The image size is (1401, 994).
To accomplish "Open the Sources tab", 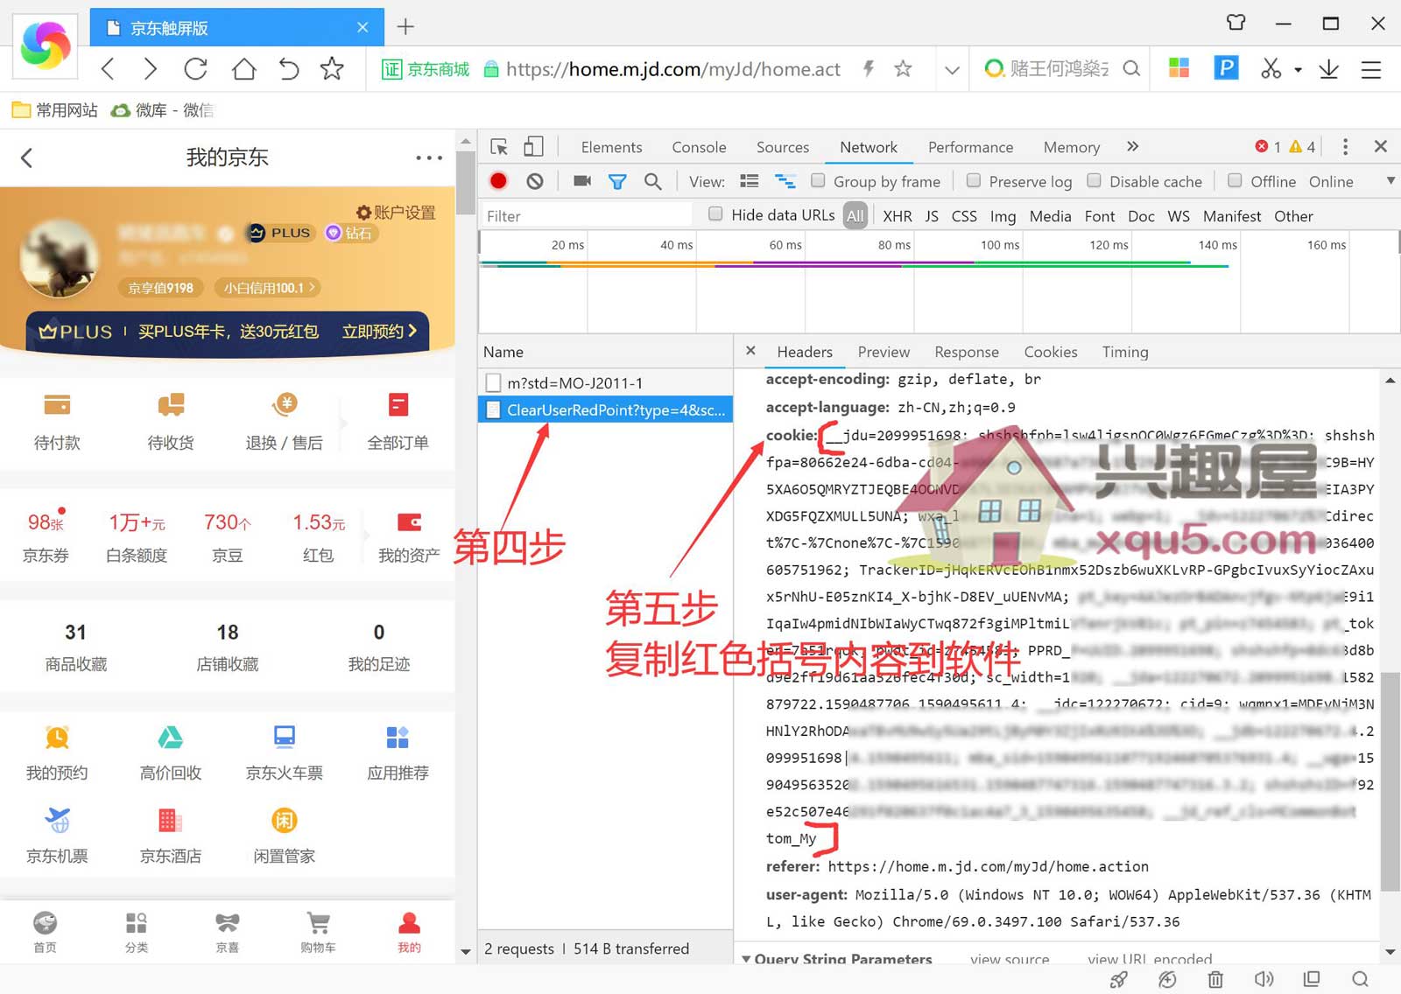I will pos(783,147).
